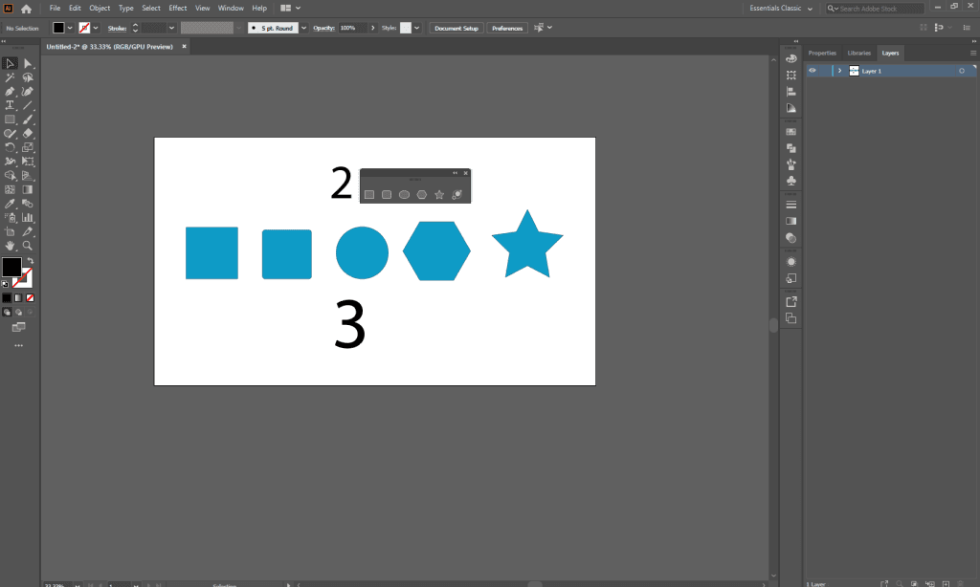Set color mode to solid Color

pyautogui.click(x=7, y=298)
